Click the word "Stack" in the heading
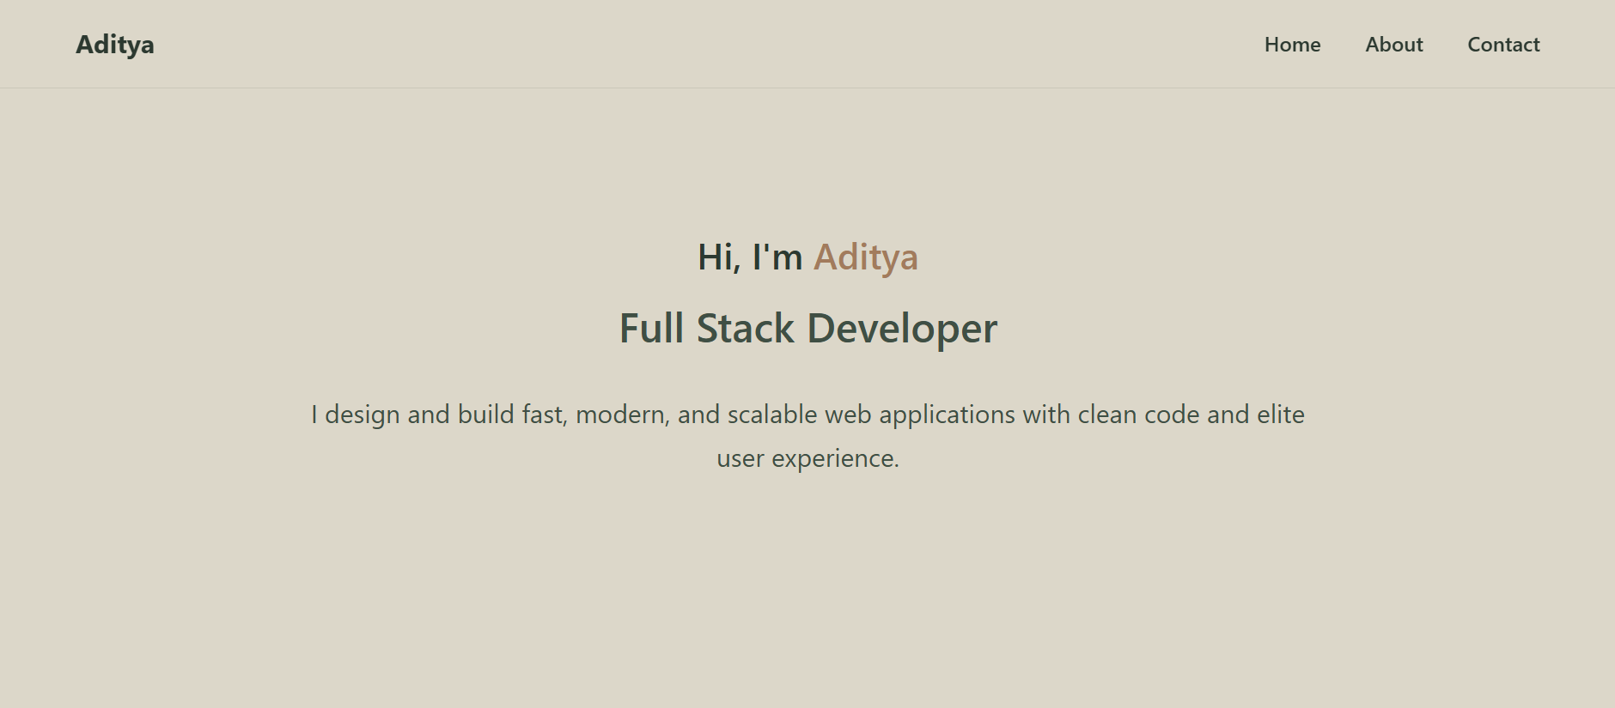 (745, 329)
